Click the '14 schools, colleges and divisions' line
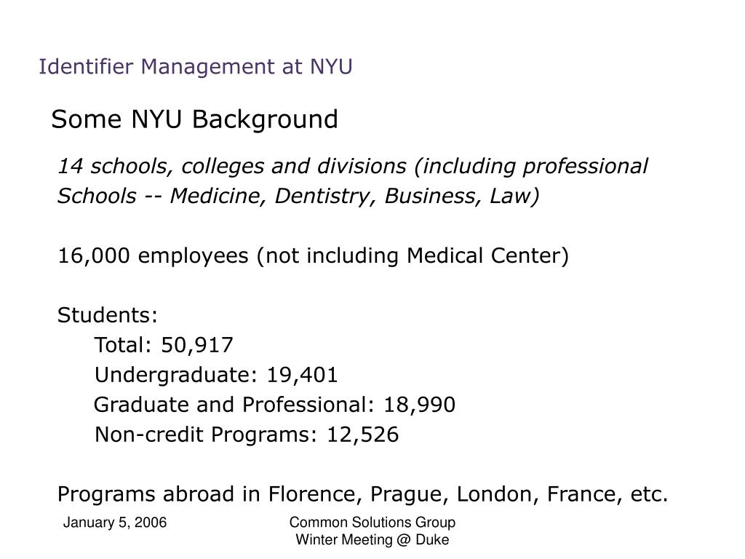Image resolution: width=745 pixels, height=559 pixels. (x=352, y=167)
